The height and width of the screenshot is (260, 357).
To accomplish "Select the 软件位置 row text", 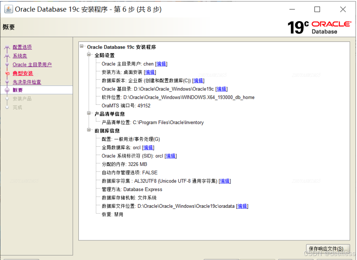I will [x=178, y=97].
